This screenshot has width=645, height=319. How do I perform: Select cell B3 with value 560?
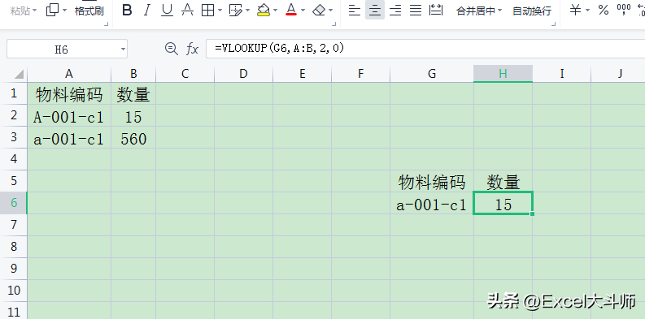click(133, 138)
